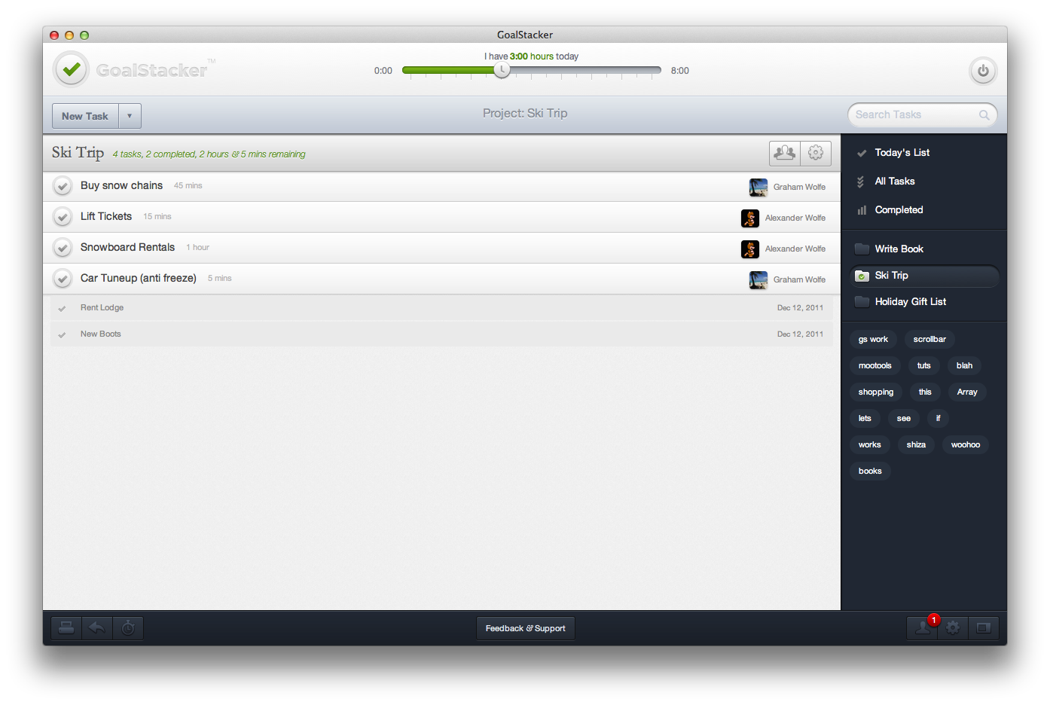Select the "if" tag

938,418
